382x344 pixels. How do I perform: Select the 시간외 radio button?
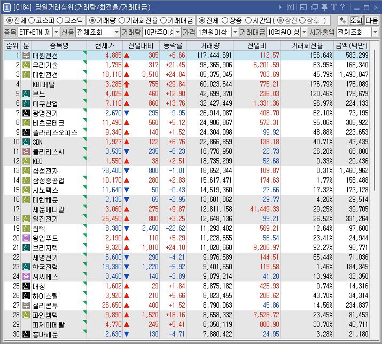(x=248, y=20)
